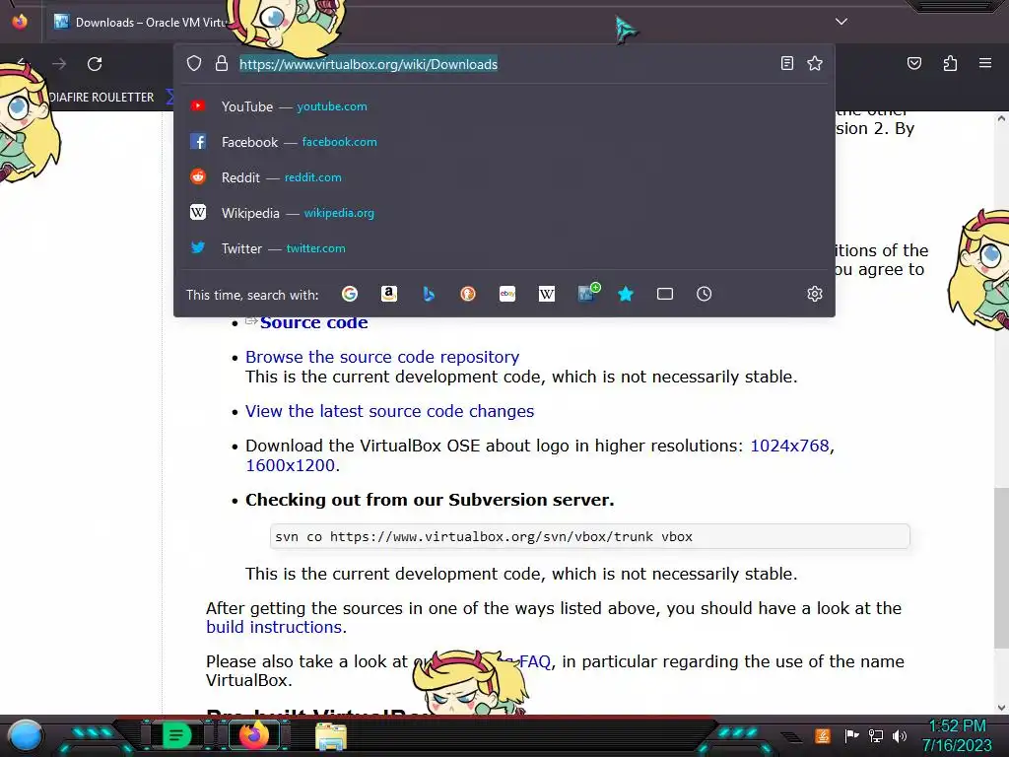
Task: Open the 1024x768 logo link
Action: 789,446
